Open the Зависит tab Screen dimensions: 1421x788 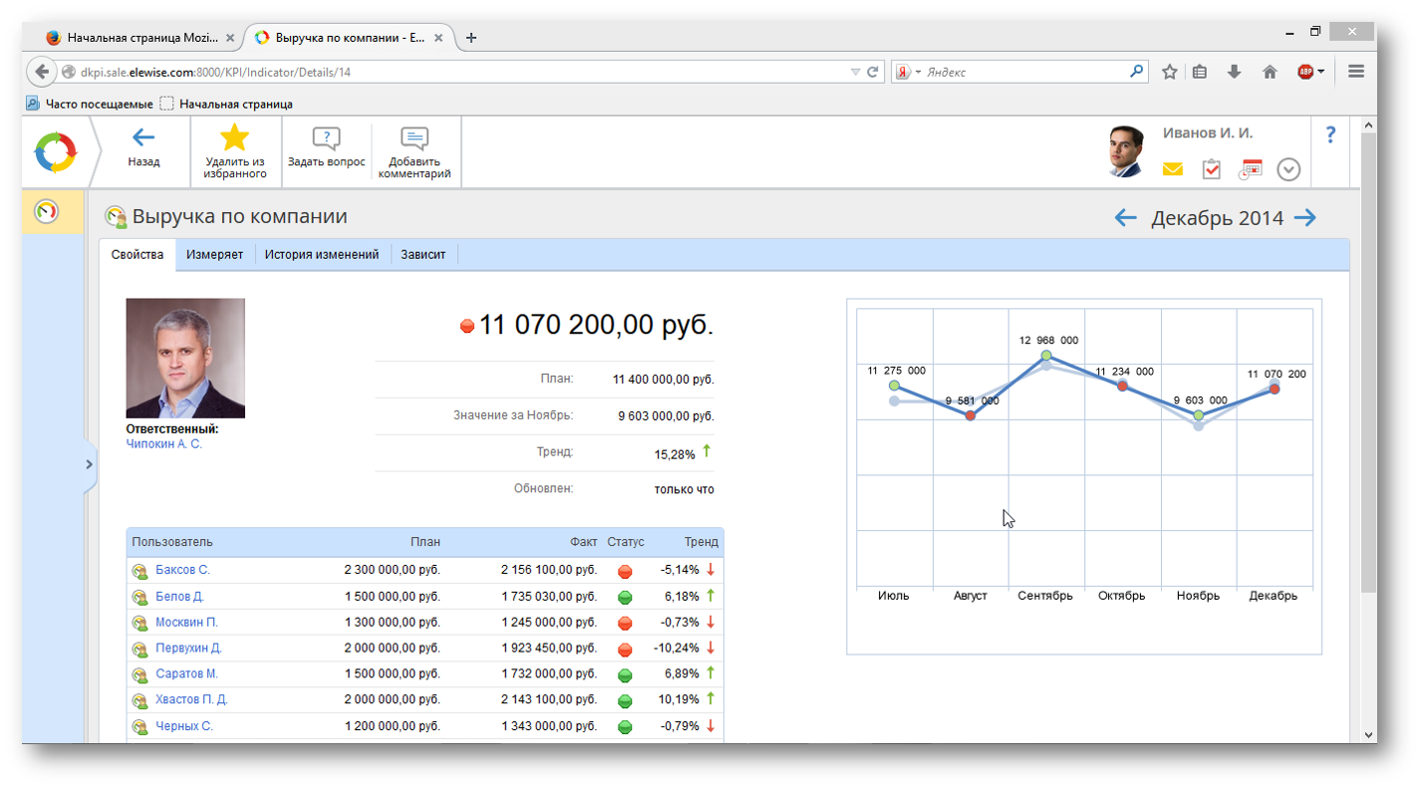click(x=424, y=254)
